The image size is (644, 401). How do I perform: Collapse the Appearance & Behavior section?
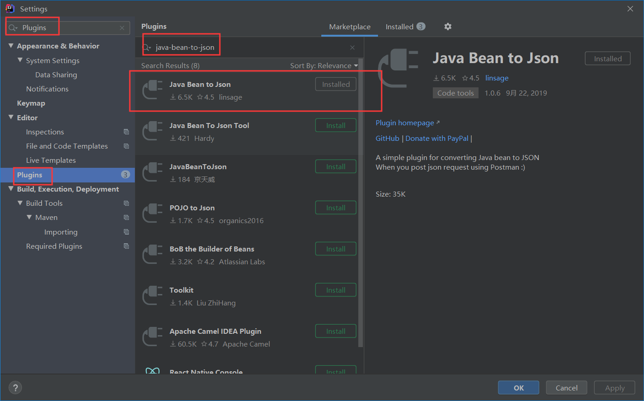coord(11,46)
